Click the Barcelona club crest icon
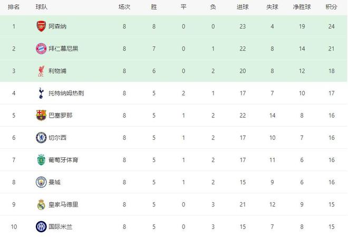Viewport: 348px width, 237px height. pos(41,115)
